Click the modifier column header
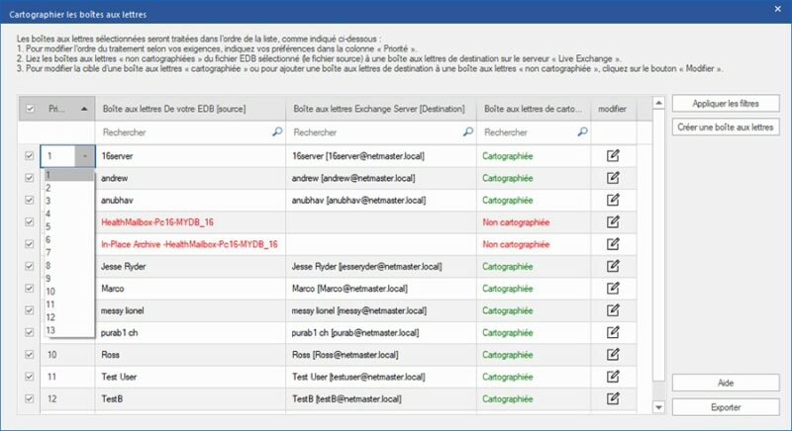Image resolution: width=792 pixels, height=431 pixels. click(614, 109)
